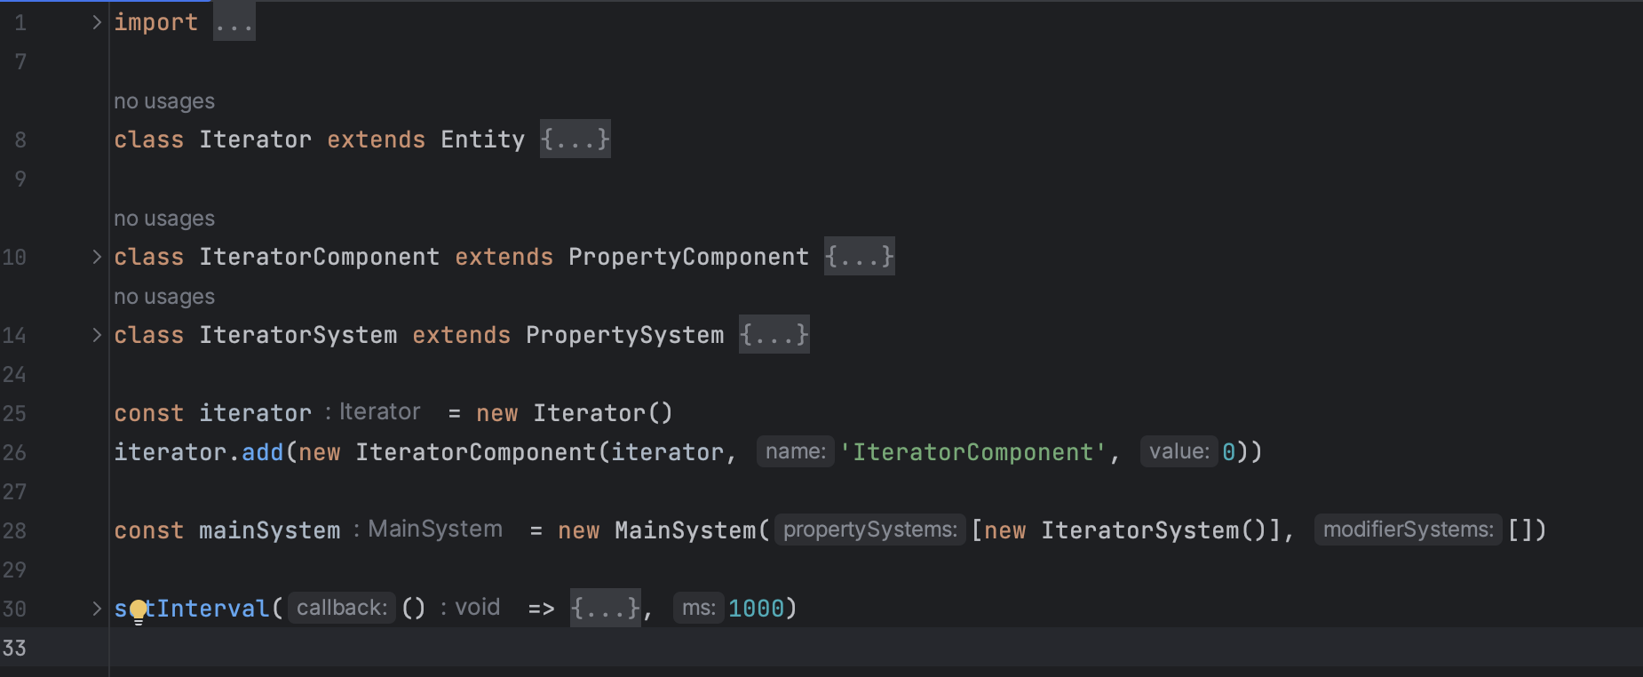Expand IteratorComponent class using gutter fold arrow
The height and width of the screenshot is (677, 1643).
[x=97, y=257]
